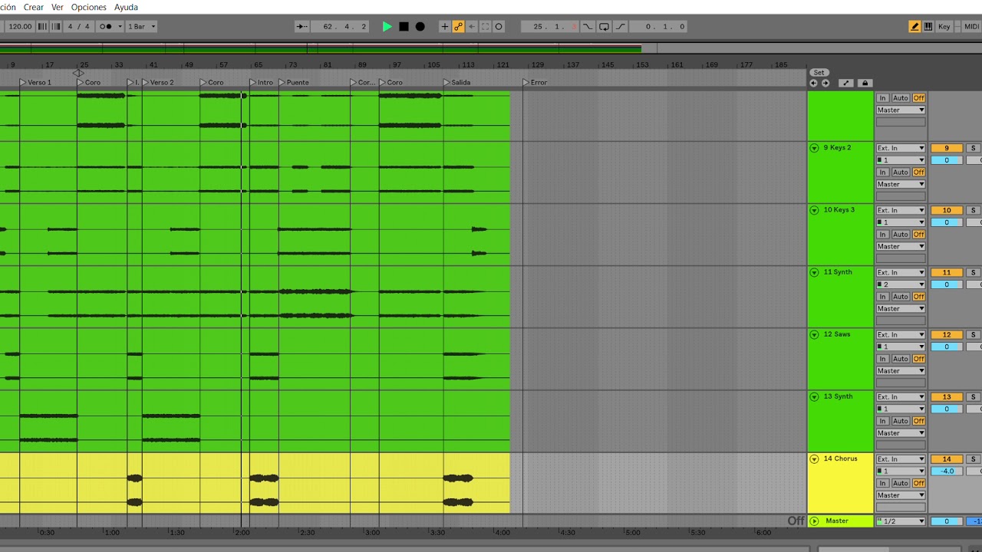Jump to the Verso 1 locator
The width and height of the screenshot is (982, 552).
coord(35,82)
